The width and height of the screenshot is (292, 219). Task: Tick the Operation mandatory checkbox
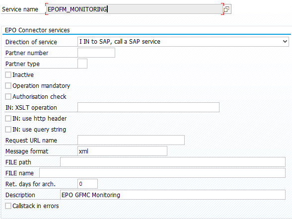pyautogui.click(x=8, y=86)
